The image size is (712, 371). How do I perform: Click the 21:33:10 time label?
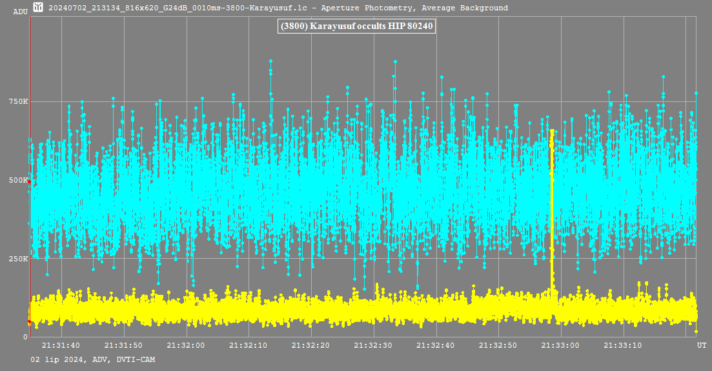click(622, 346)
